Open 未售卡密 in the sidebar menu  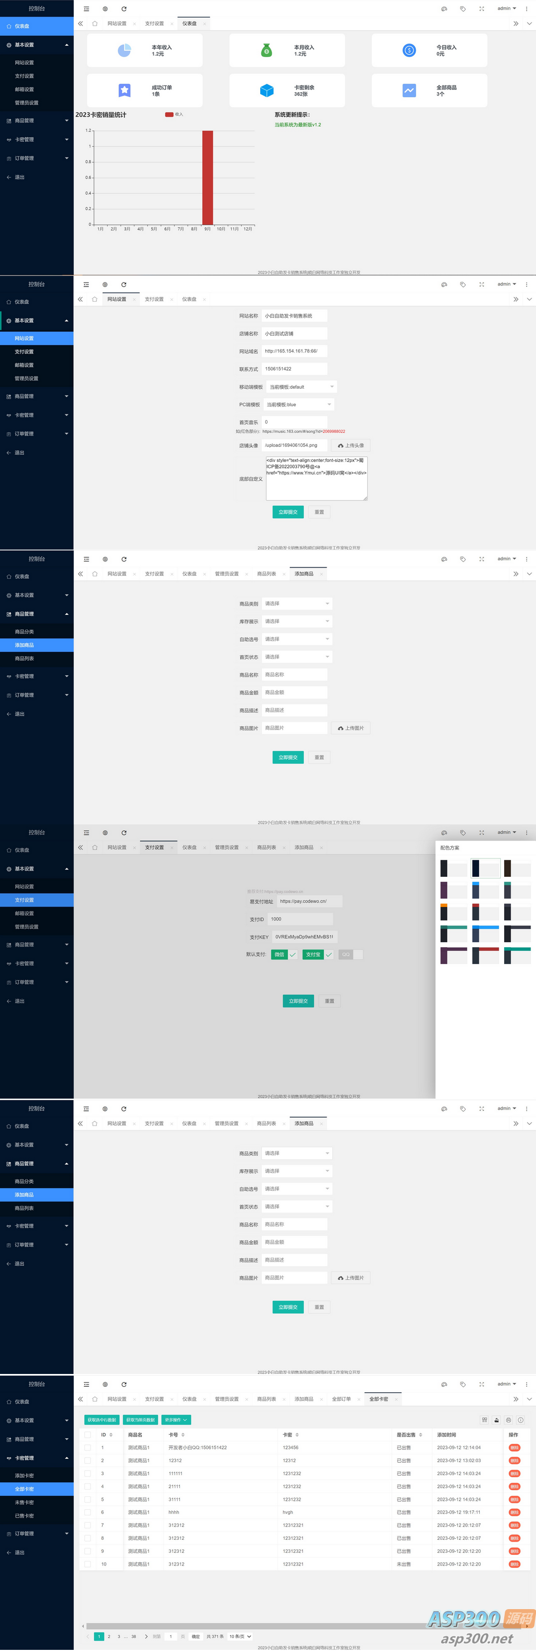point(36,1502)
